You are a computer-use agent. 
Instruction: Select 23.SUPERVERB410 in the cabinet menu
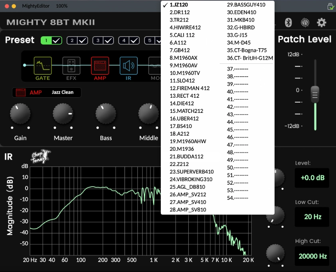coord(191,171)
